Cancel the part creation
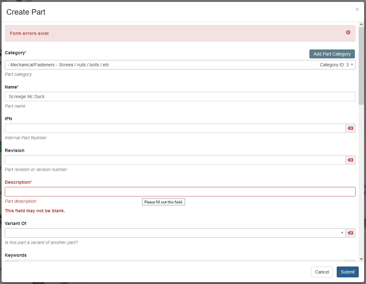Image resolution: width=366 pixels, height=284 pixels. pyautogui.click(x=322, y=272)
